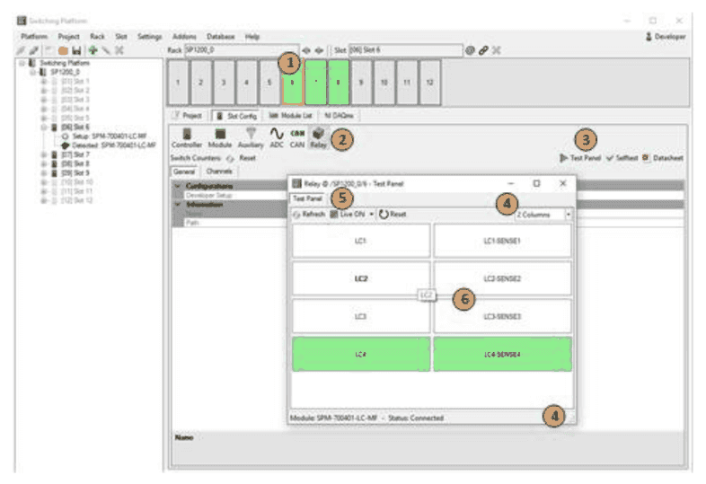Click Refresh in the Test Panel window

[x=309, y=215]
